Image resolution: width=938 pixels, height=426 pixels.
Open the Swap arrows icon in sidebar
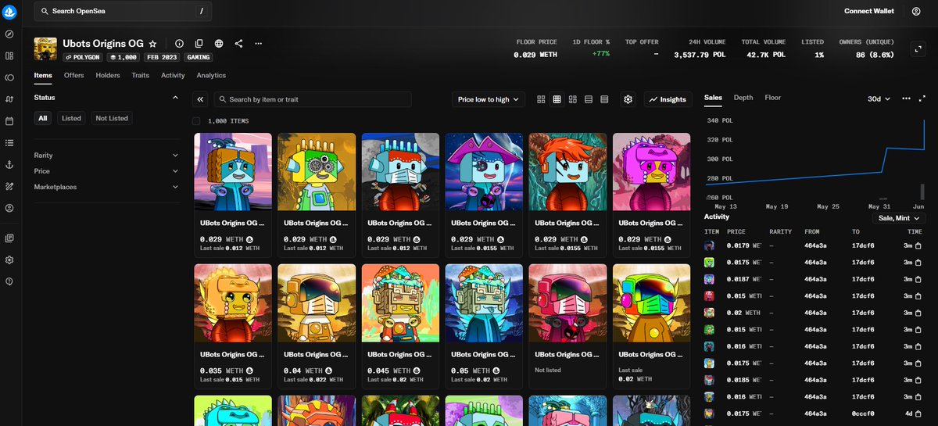(9, 99)
